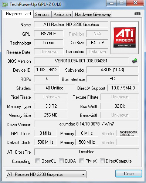Click the ATI CrossFire Disabled field
This screenshot has height=183, width=146.
tap(87, 152)
